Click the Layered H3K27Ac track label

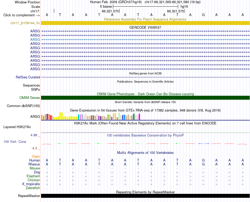click(17, 127)
